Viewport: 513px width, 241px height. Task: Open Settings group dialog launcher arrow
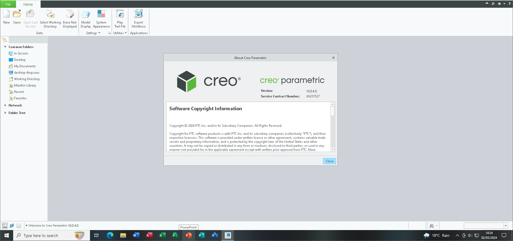[109, 33]
